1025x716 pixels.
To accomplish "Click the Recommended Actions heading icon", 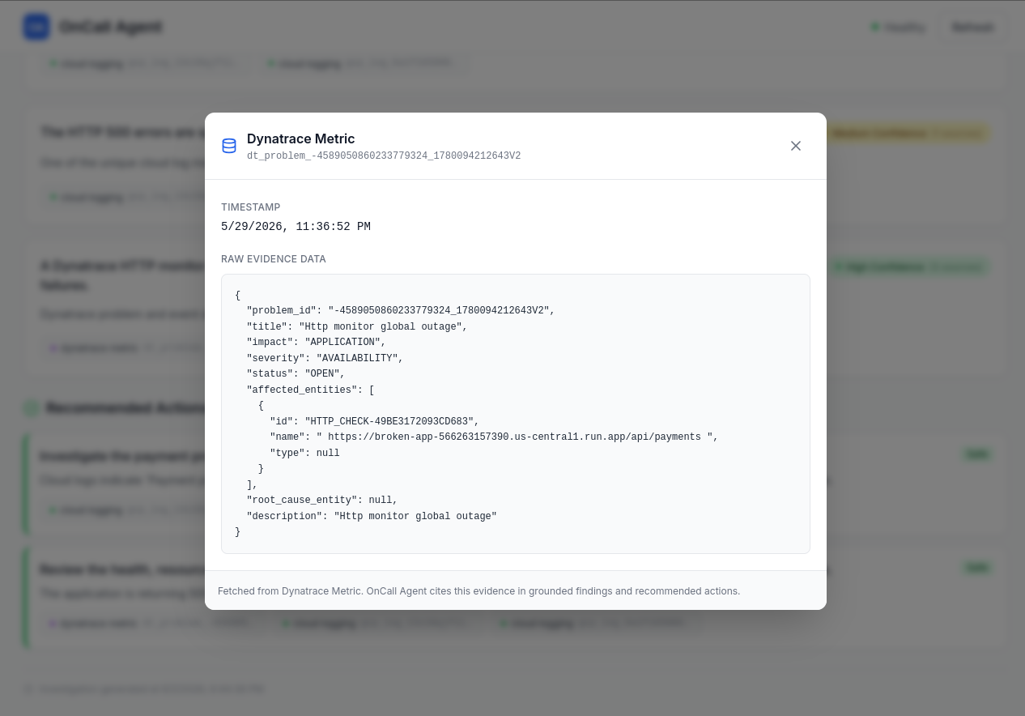I will point(32,408).
